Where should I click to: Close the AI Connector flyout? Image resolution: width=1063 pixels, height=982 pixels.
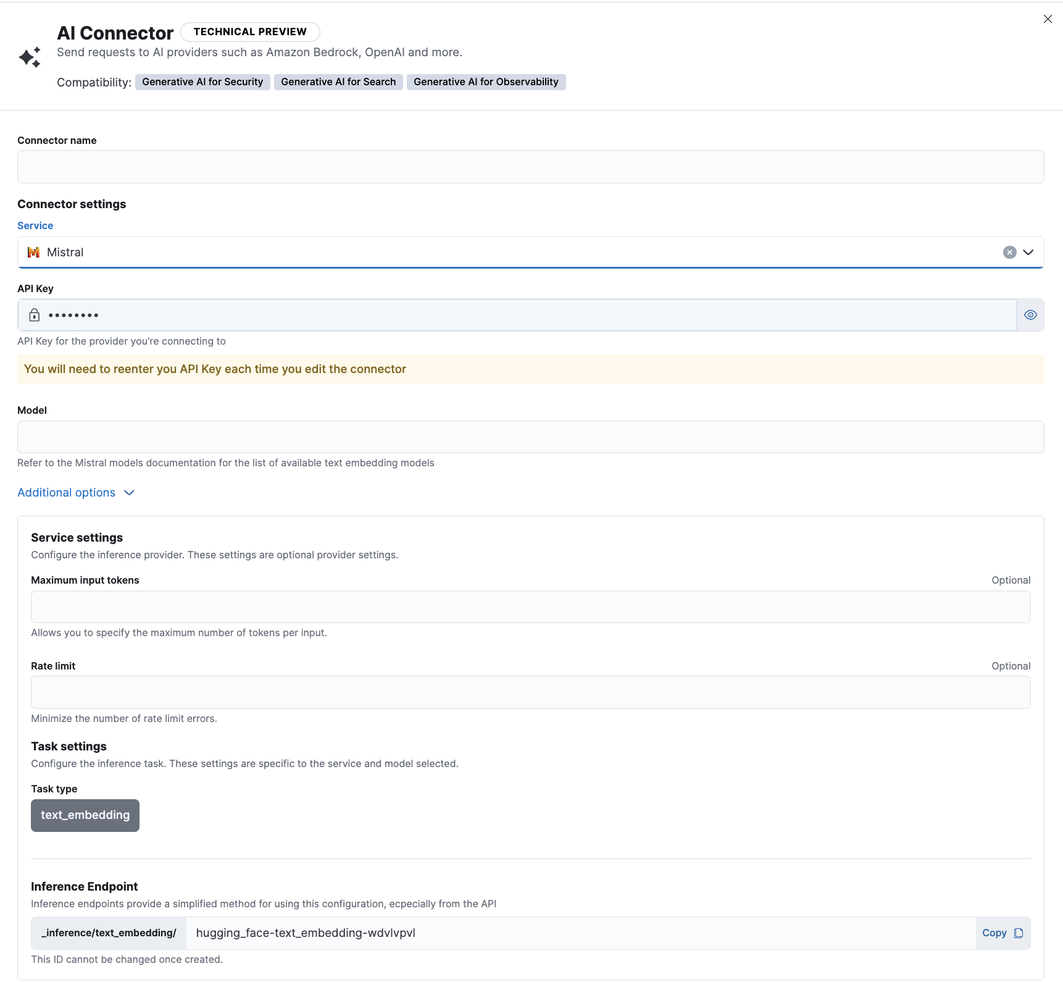pos(1048,19)
